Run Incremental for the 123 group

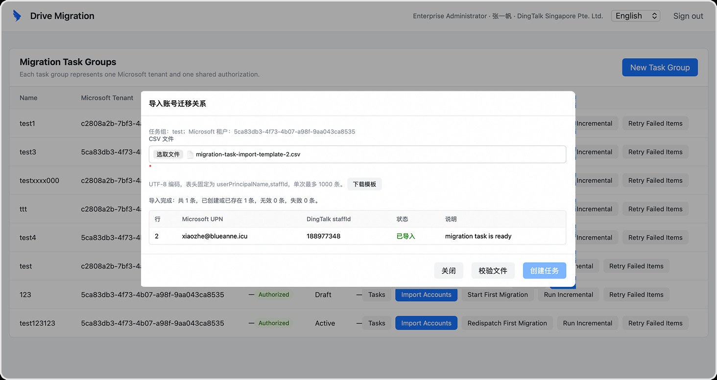pos(568,294)
